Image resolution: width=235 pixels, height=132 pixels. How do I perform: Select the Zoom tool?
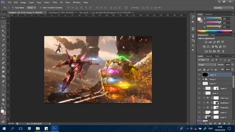[3, 104]
